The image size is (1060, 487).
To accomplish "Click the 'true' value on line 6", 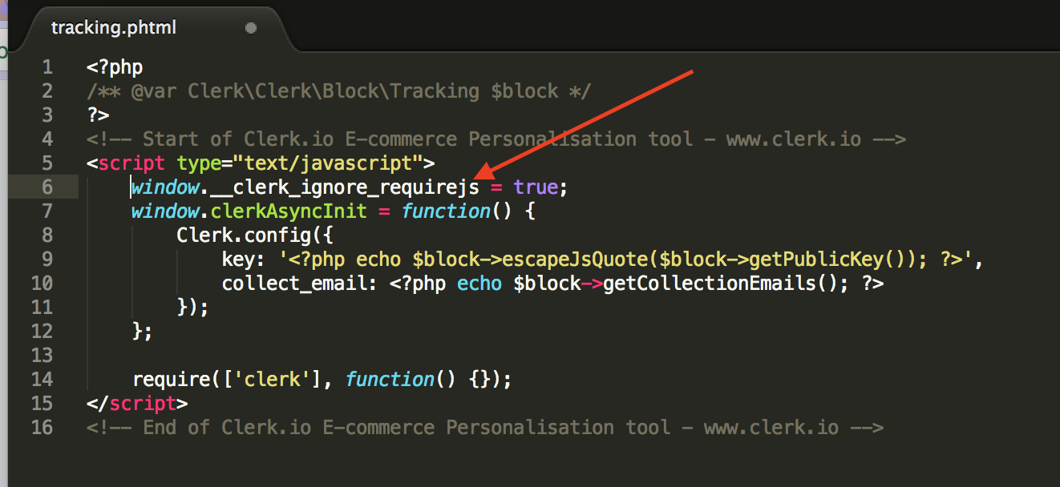I will pyautogui.click(x=536, y=187).
